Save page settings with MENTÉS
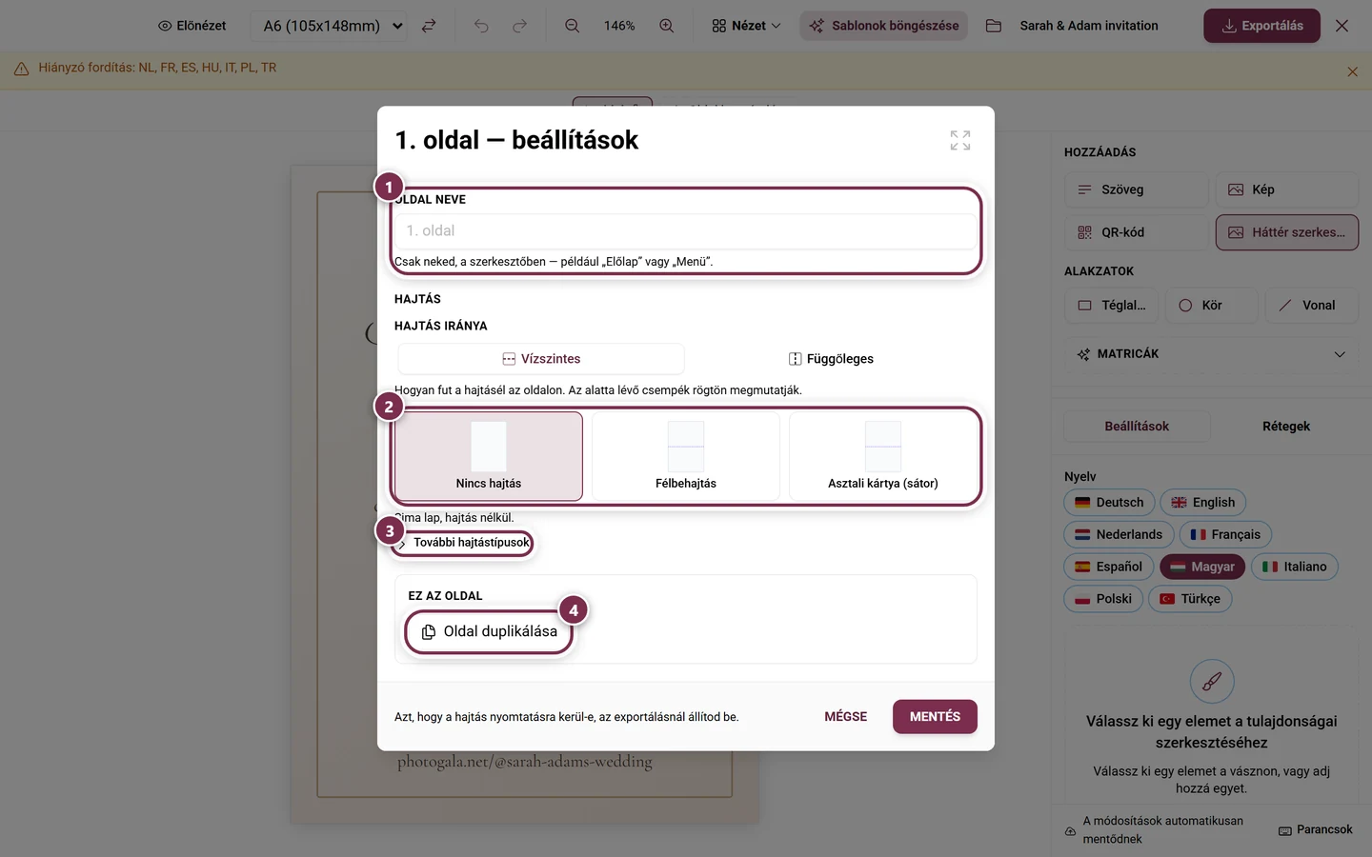Screen dimensions: 1372x857 tap(935, 717)
